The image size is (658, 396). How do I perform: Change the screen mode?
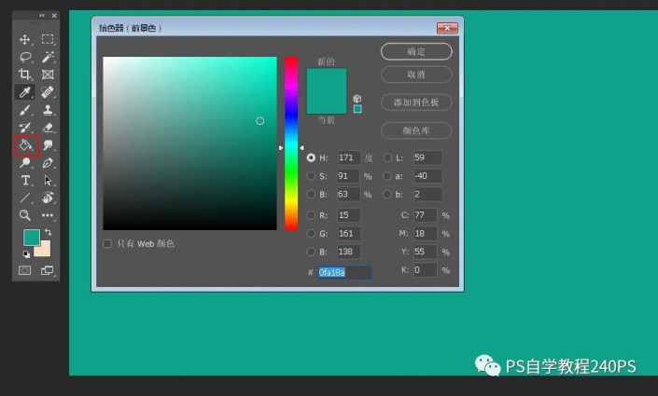pos(47,270)
